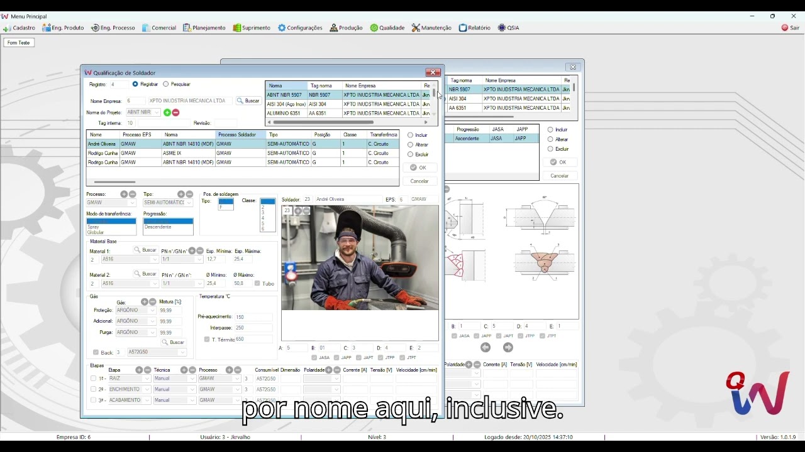Viewport: 805px width, 452px height.
Task: Select the AISI 304 (Aço Inox) norma row
Action: pos(348,104)
